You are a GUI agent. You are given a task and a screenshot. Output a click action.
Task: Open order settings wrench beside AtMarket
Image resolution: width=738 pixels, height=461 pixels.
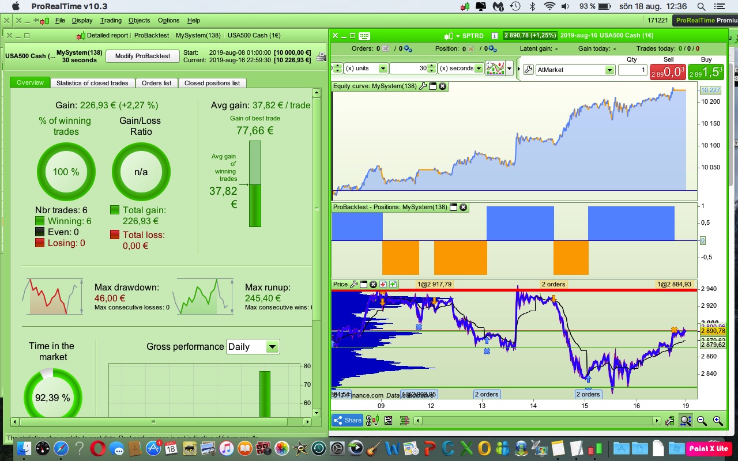(528, 70)
